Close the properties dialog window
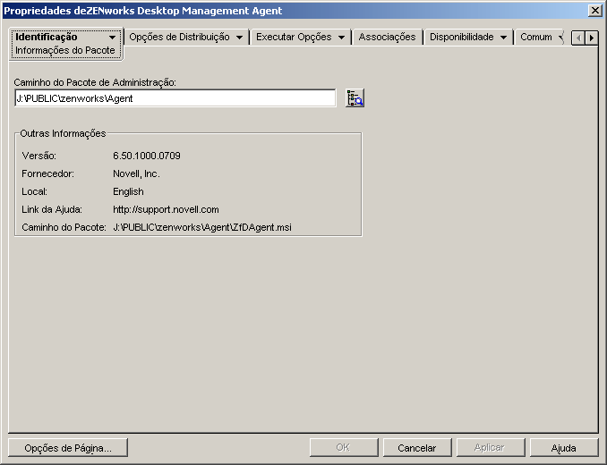Image resolution: width=607 pixels, height=465 pixels. [x=594, y=11]
